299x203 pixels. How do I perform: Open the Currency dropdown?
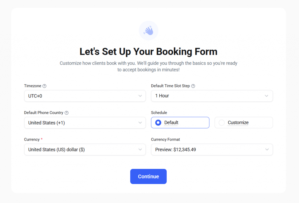click(85, 149)
